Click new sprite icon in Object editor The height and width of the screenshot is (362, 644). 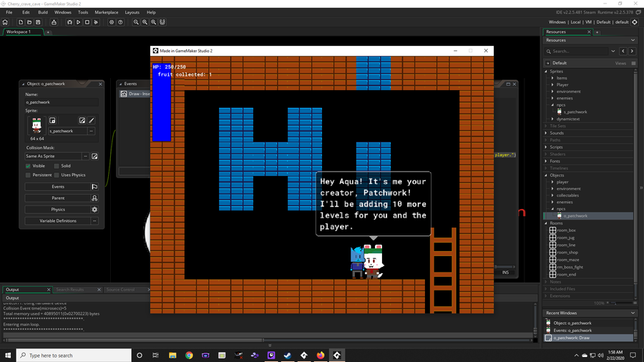[52, 120]
